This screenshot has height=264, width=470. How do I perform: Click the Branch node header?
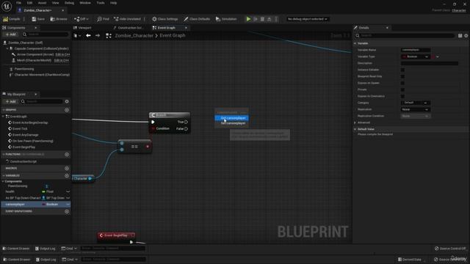pos(170,115)
